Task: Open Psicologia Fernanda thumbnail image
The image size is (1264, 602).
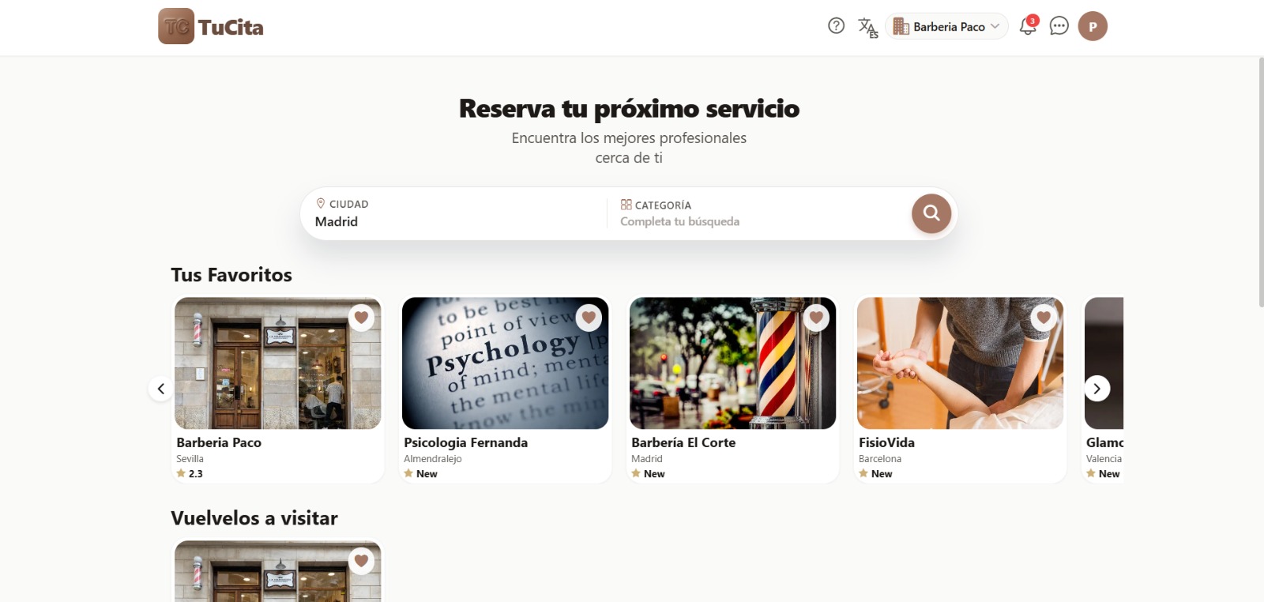Action: pos(505,363)
